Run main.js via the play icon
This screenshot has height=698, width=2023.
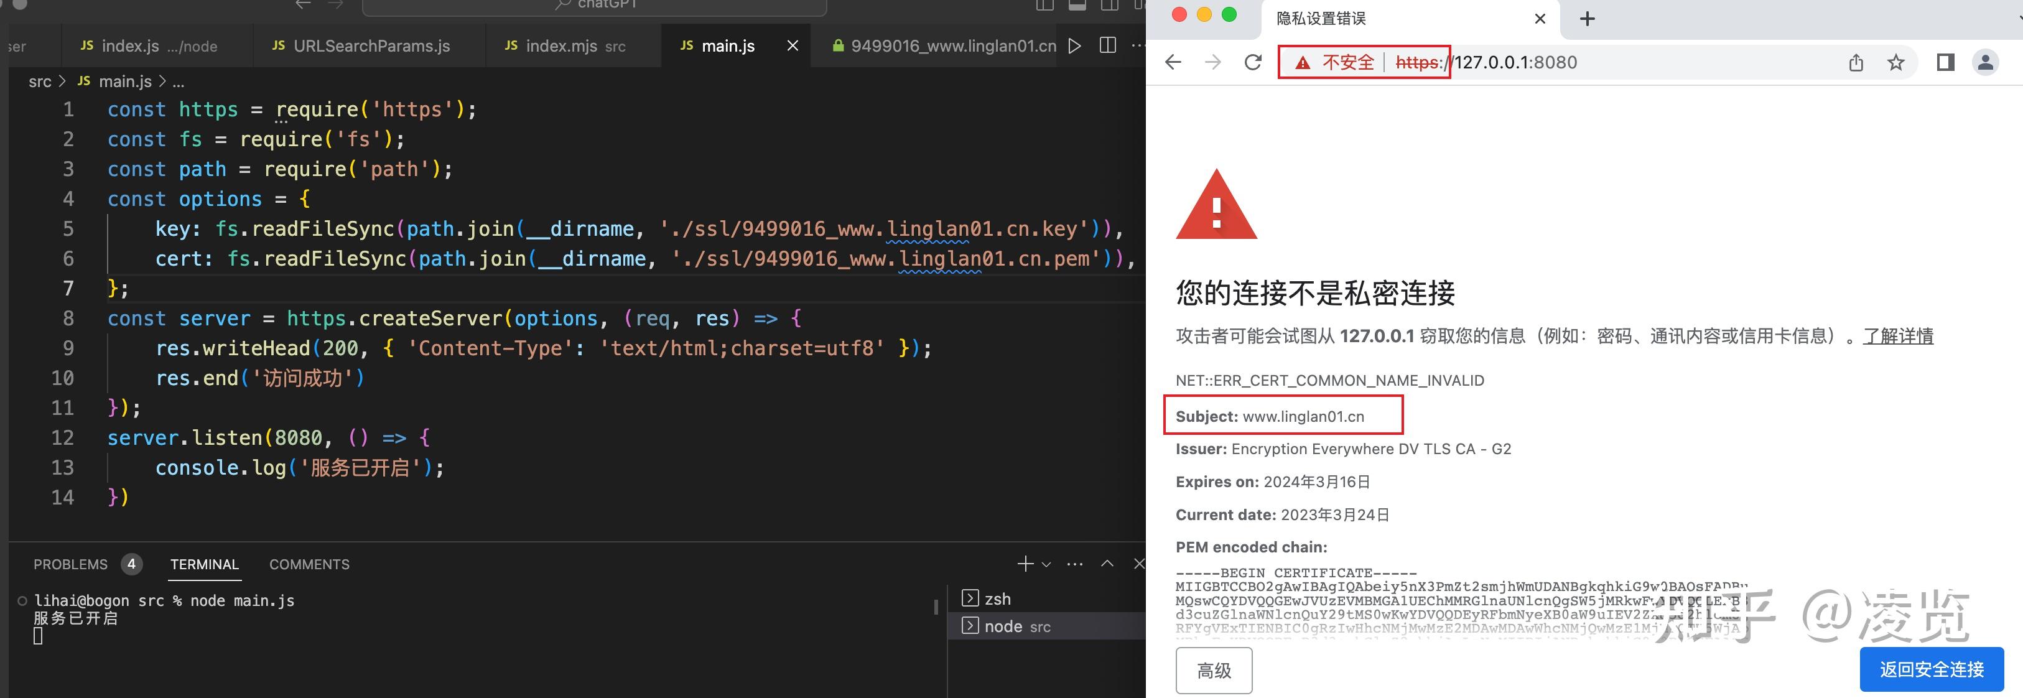[1075, 45]
